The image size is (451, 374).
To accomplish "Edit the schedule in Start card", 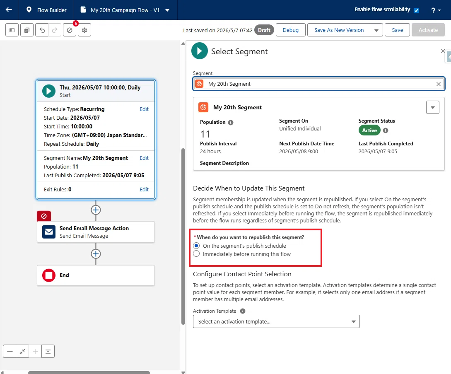I will pos(144,109).
